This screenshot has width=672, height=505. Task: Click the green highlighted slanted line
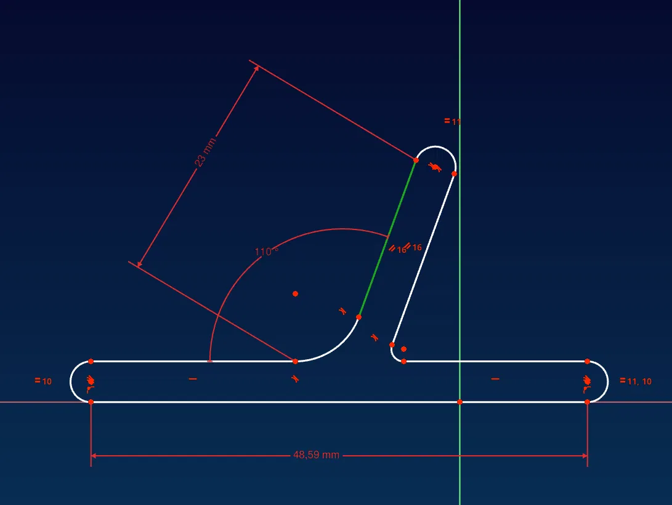click(x=387, y=239)
